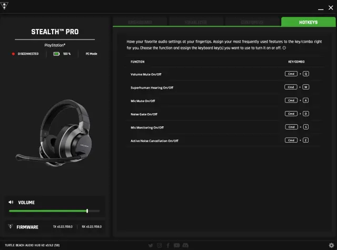Switch to the Equalizer tab
The image size is (337, 250).
click(x=196, y=22)
